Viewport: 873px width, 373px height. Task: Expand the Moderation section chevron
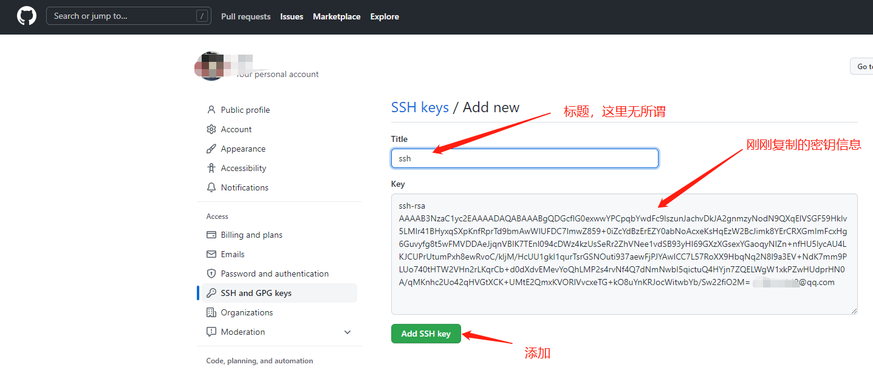point(347,332)
